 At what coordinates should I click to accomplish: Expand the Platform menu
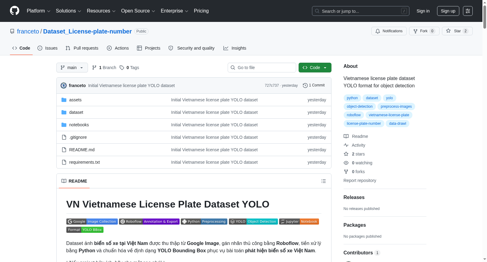point(38,11)
